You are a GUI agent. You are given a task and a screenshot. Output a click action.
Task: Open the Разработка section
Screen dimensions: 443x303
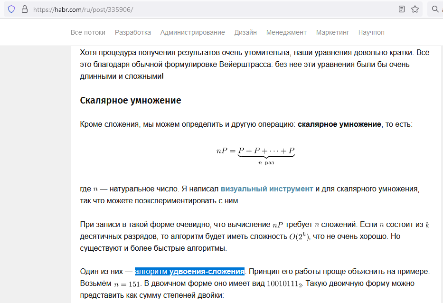pyautogui.click(x=133, y=32)
